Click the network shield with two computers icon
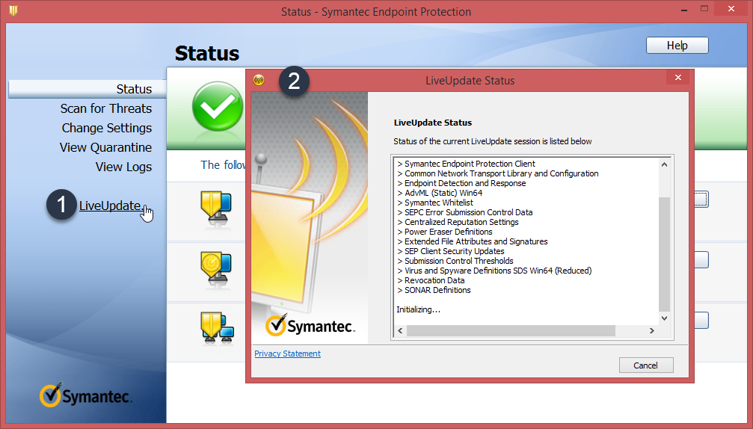 pos(217,329)
